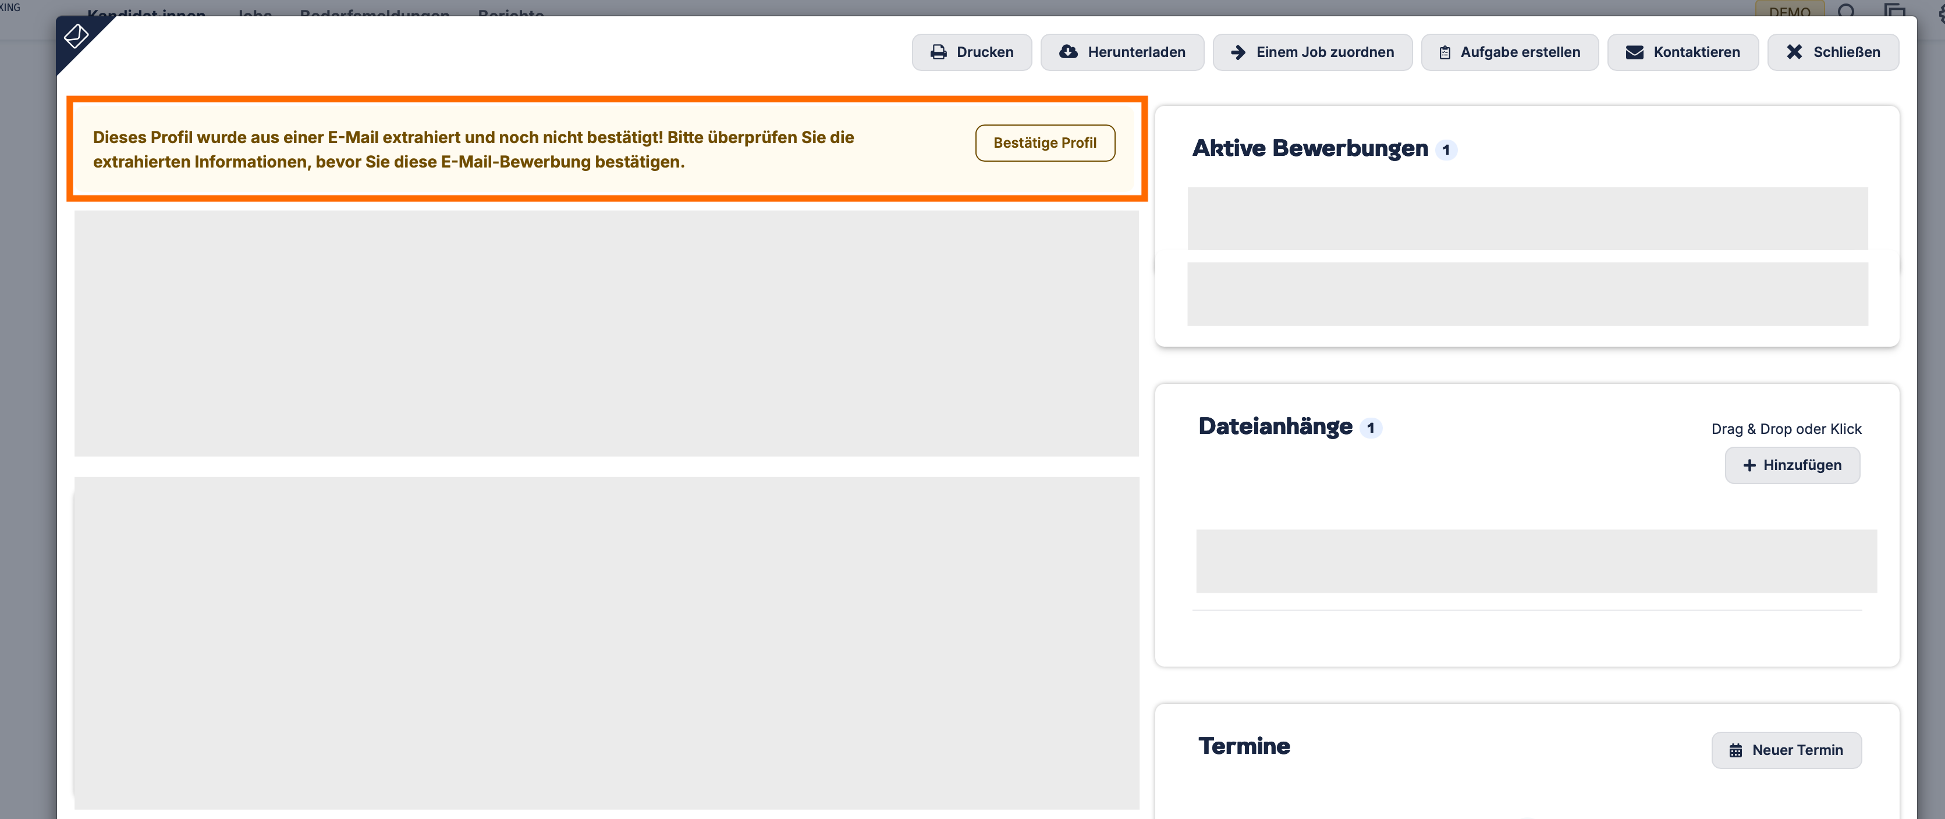1945x819 pixels.
Task: Click the calendar icon on Neuer Termin
Action: coord(1735,750)
